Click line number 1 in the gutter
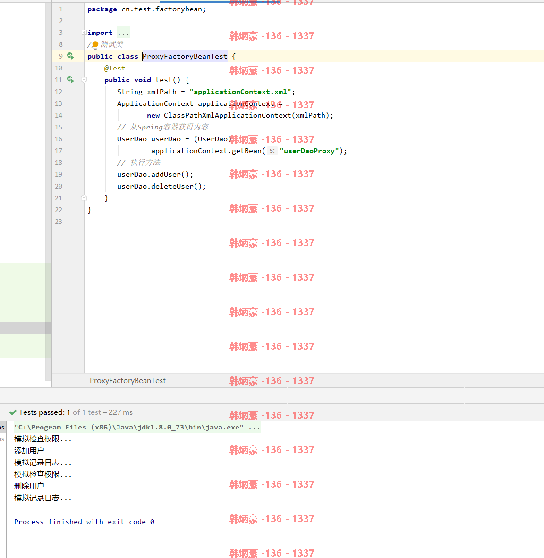Viewport: 544px width, 558px height. click(x=60, y=9)
